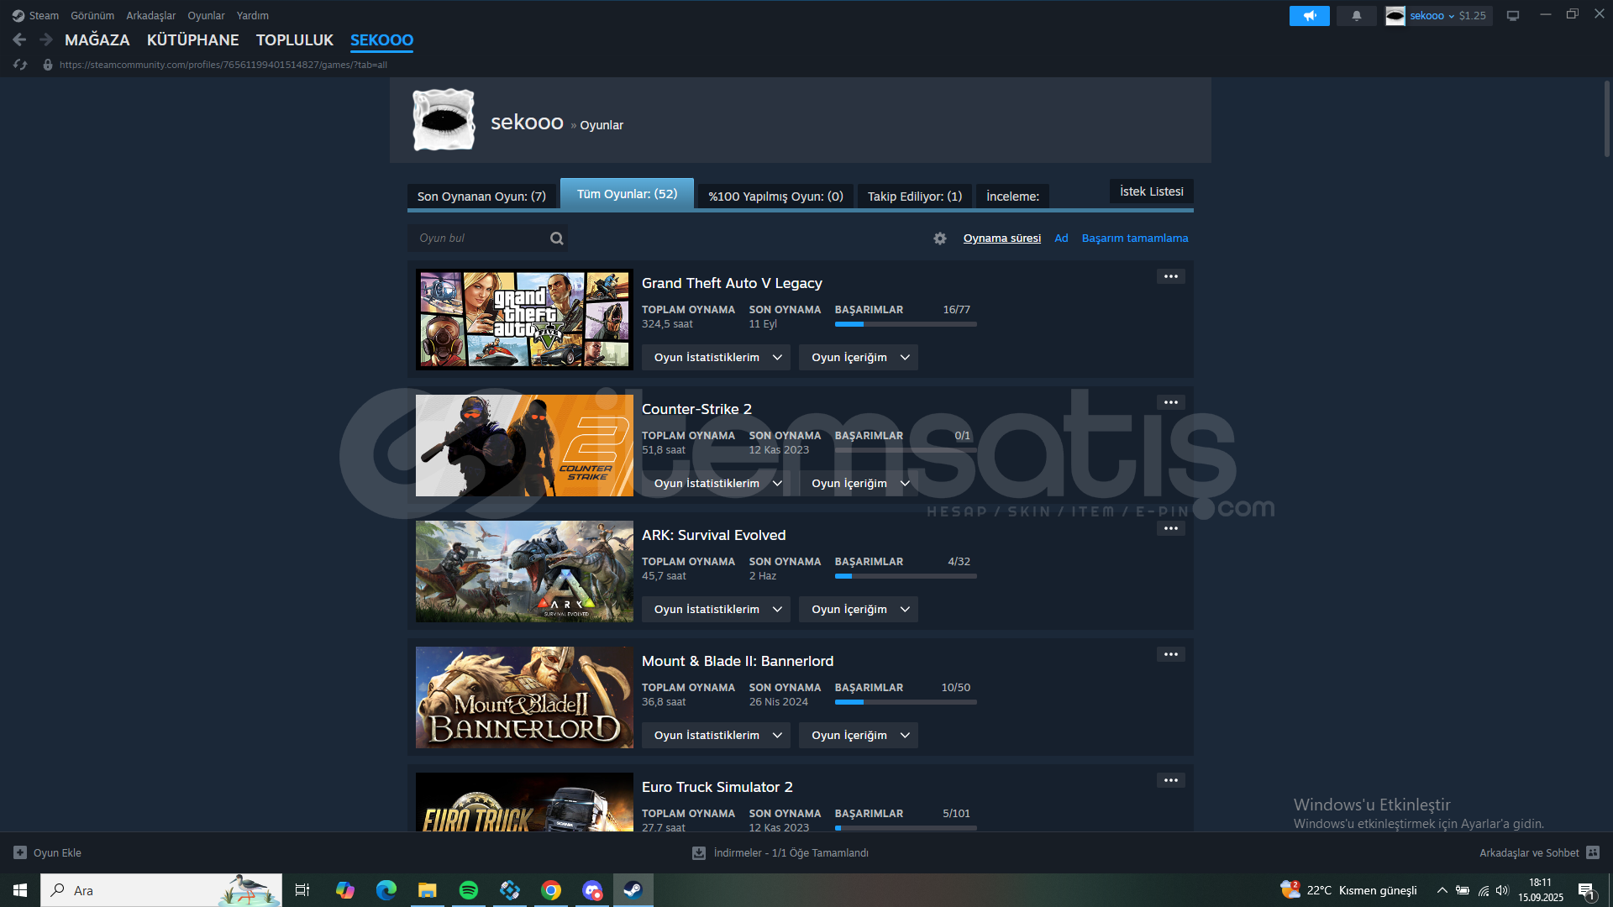Image resolution: width=1613 pixels, height=907 pixels.
Task: Click the padlock icon beside the URL
Action: (x=48, y=65)
